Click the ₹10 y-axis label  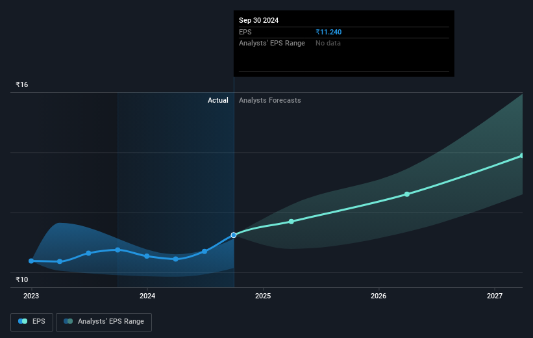tap(22, 279)
